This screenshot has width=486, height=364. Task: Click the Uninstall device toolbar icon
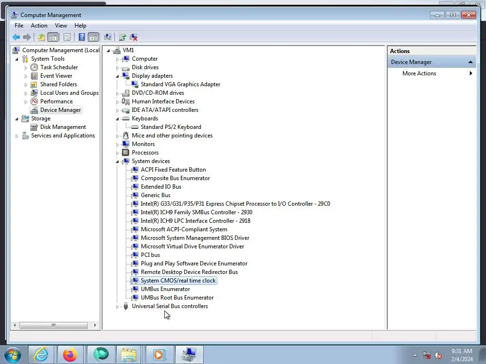click(133, 37)
